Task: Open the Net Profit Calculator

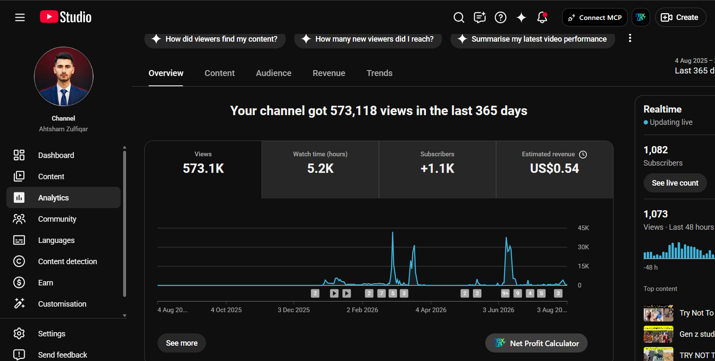Action: [537, 343]
